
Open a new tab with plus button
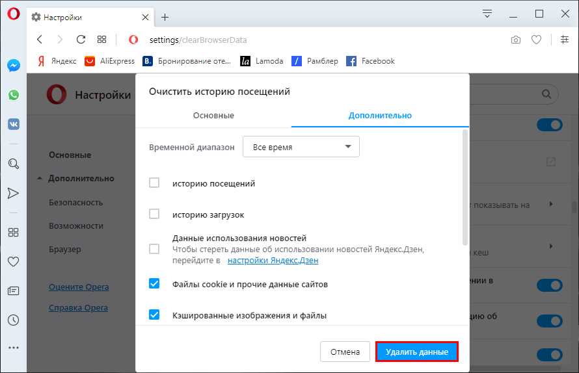[x=165, y=17]
